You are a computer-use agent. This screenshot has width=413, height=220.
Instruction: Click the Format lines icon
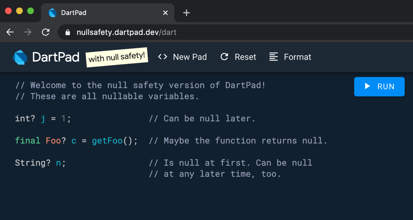click(x=274, y=57)
